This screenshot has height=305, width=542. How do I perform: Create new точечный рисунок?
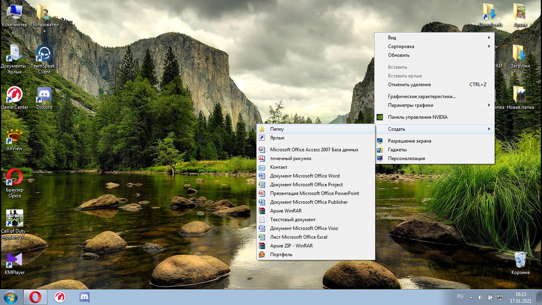[316, 159]
